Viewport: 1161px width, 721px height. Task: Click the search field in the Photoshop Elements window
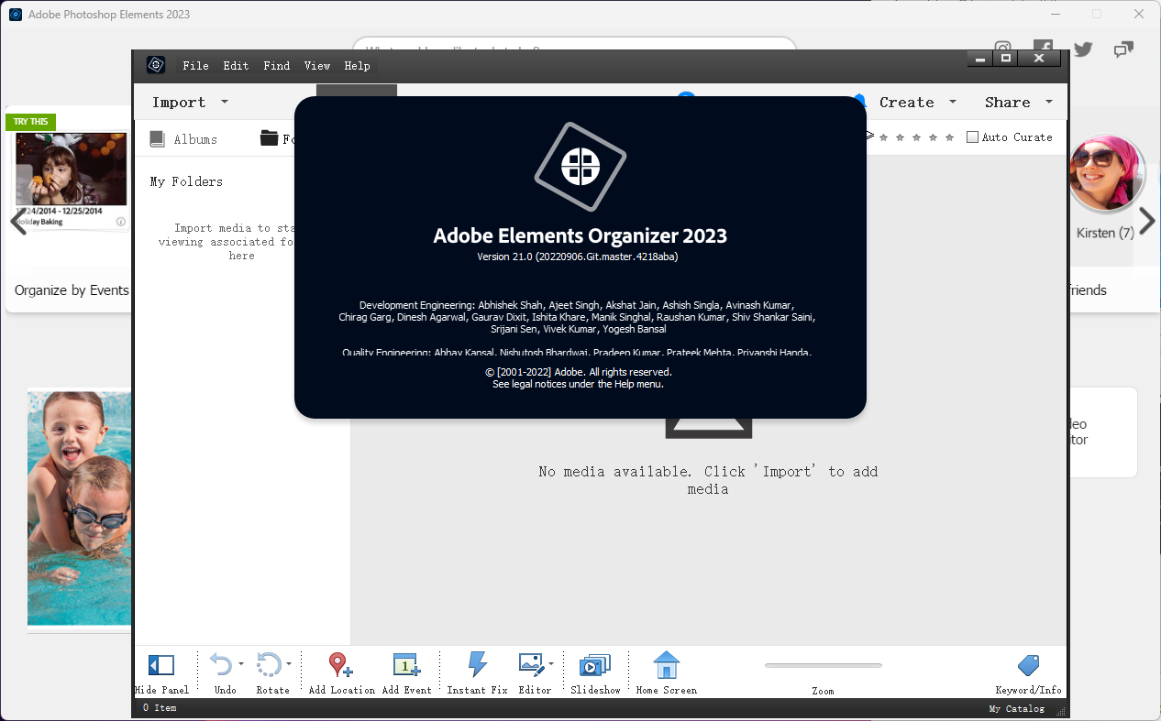click(x=574, y=44)
